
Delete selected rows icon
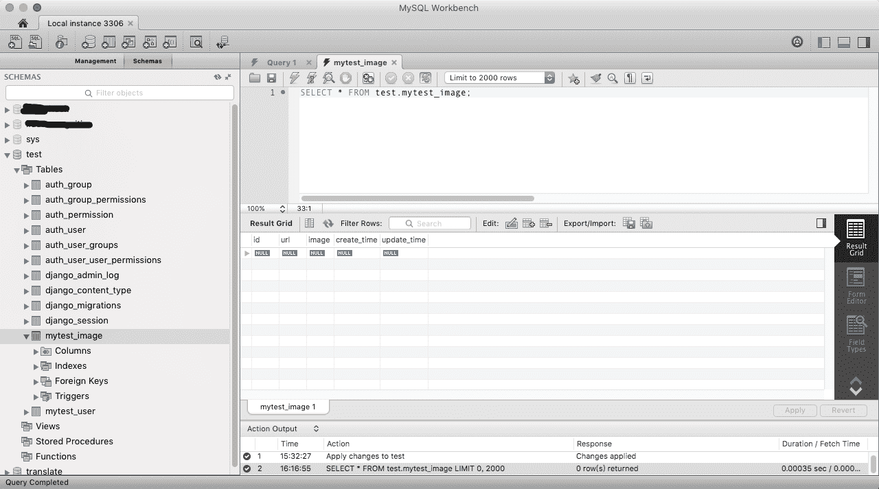tap(546, 223)
